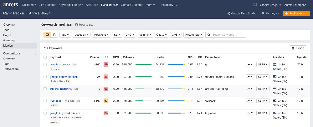Viewport: 313px width, 127px height.
Task: Toggle the select-all keywords checkbox
Action: pyautogui.click(x=45, y=57)
